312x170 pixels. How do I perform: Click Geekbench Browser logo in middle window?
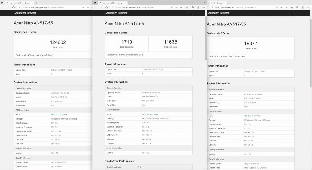click(116, 13)
